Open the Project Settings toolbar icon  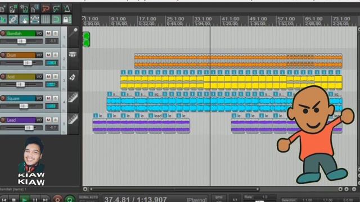pyautogui.click(x=35, y=9)
